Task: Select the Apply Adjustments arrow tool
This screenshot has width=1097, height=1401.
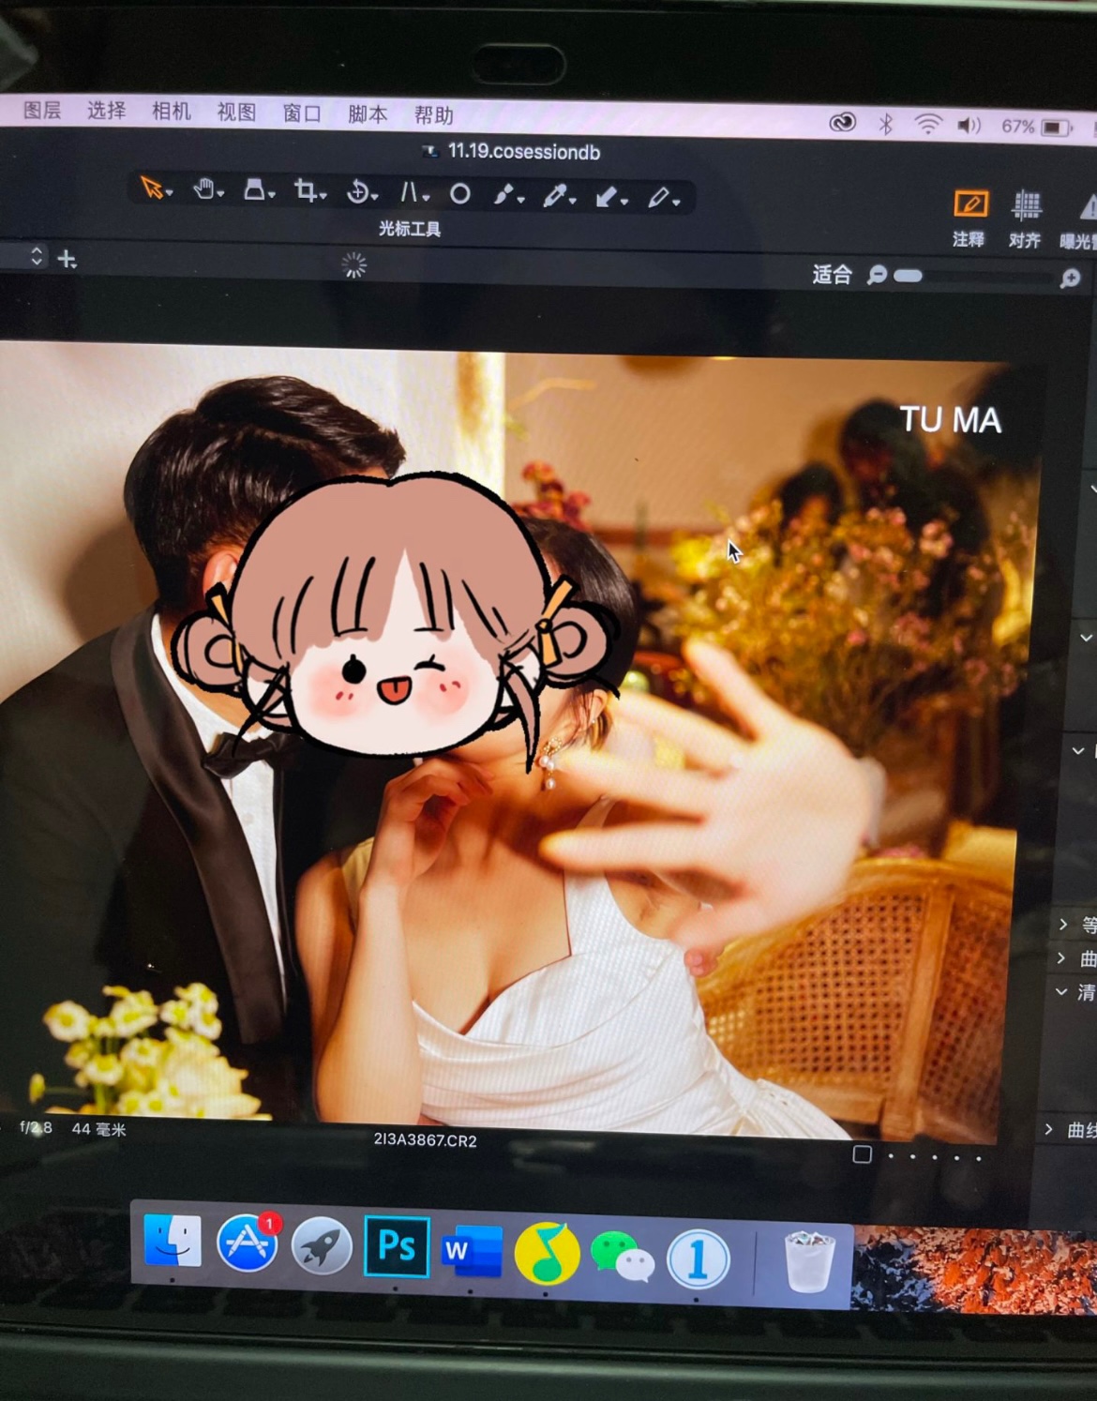Action: coord(608,196)
